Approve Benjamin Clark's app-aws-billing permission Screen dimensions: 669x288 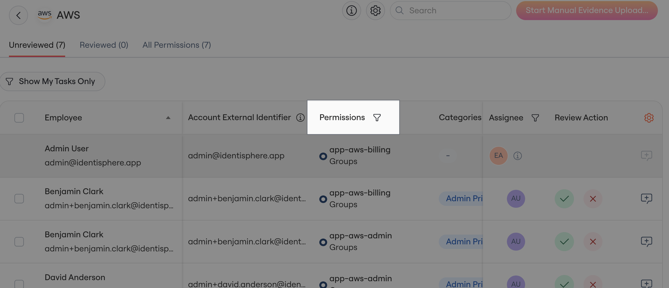point(564,199)
